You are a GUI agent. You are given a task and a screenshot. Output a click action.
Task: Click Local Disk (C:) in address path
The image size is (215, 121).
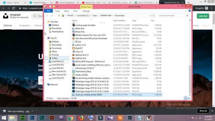[83, 16]
